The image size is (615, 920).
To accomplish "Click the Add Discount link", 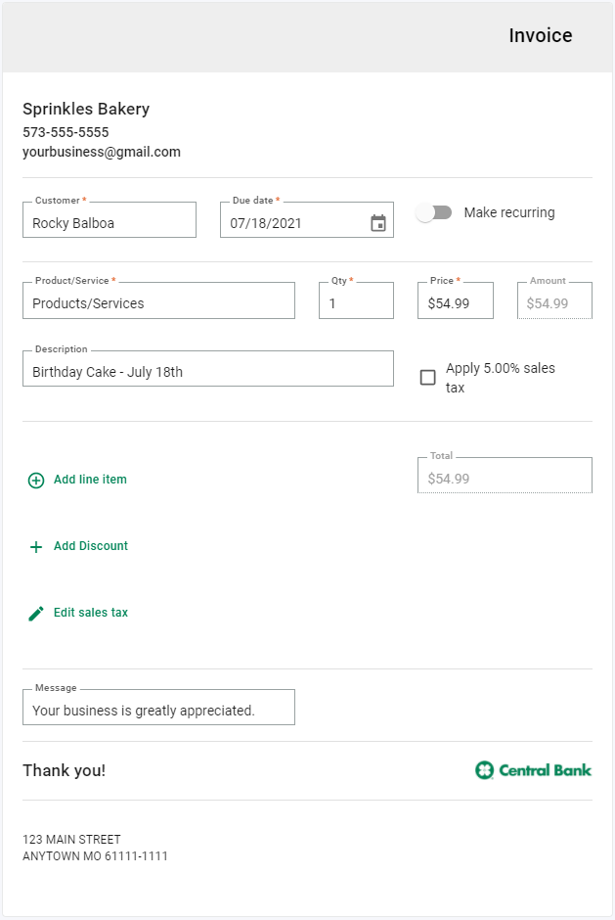I will pos(89,545).
